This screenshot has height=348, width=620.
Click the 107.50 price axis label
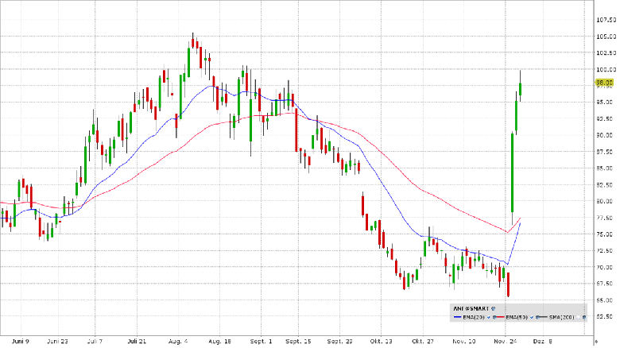tap(606, 20)
